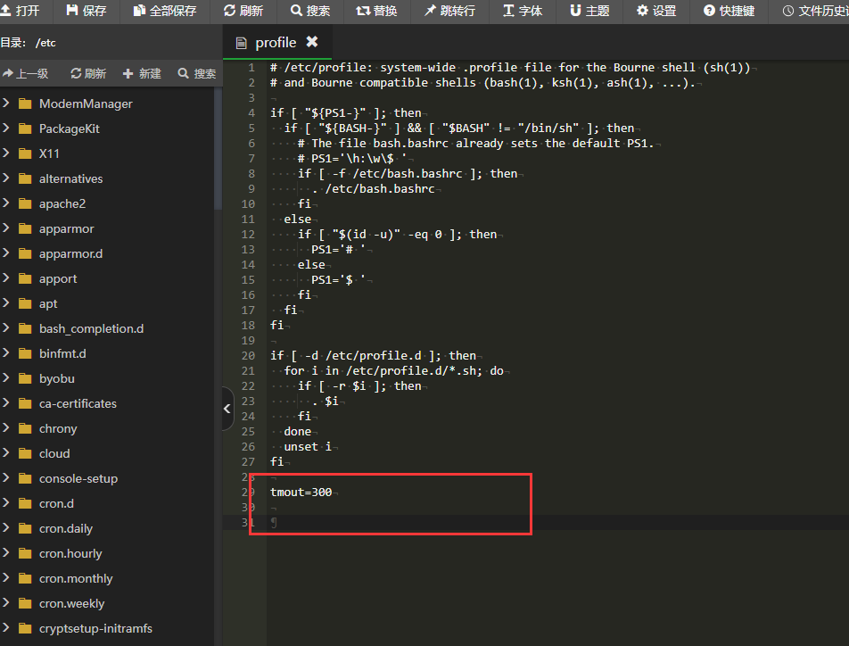Switch to the profile file tab
This screenshot has width=849, height=646.
coord(275,43)
